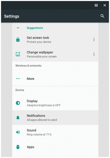Open the Display settings entry
The width and height of the screenshot is (110, 158).
point(55,103)
